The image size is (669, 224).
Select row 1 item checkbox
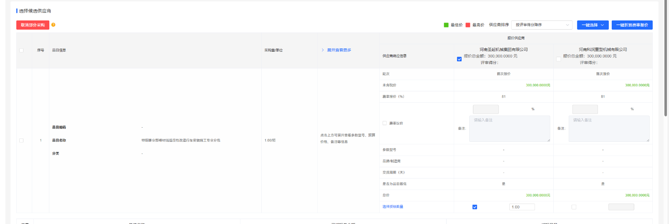[x=21, y=141]
